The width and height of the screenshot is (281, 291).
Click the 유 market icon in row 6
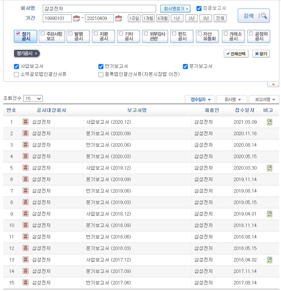coord(26,179)
